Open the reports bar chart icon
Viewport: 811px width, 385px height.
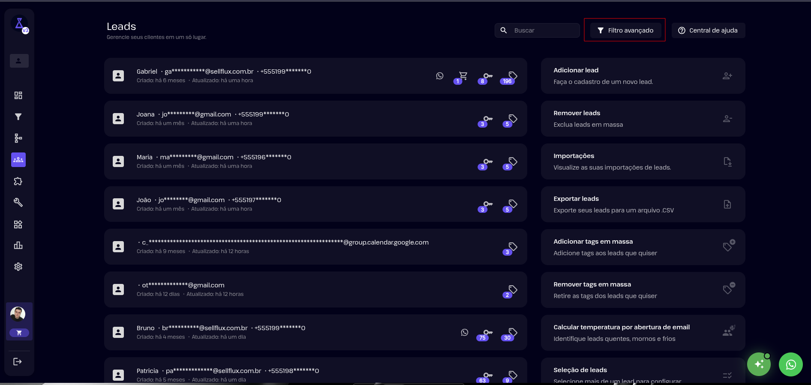coord(18,245)
